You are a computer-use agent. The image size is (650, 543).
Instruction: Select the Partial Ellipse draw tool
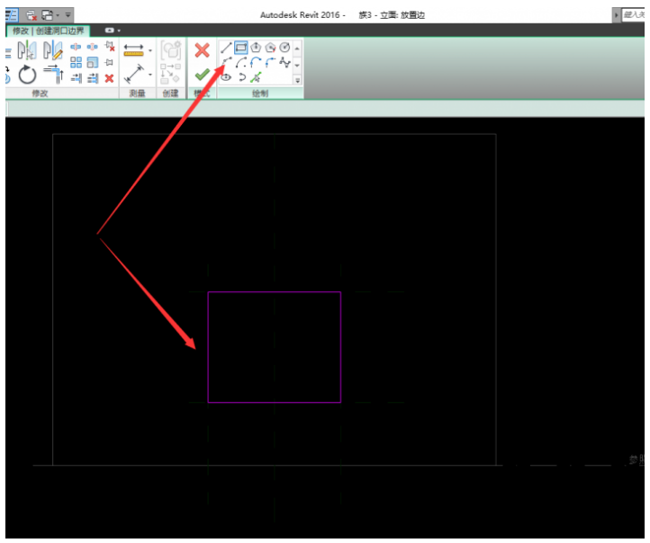242,77
